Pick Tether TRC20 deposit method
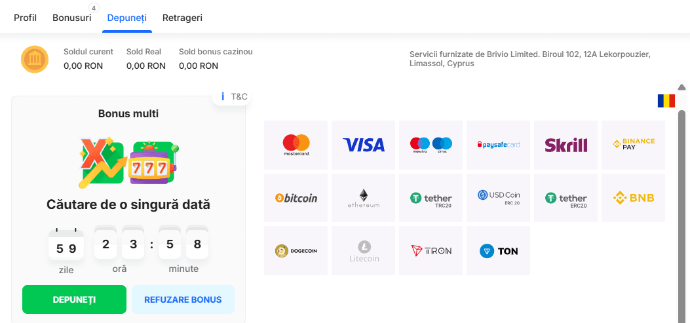This screenshot has width=690, height=323. (431, 198)
